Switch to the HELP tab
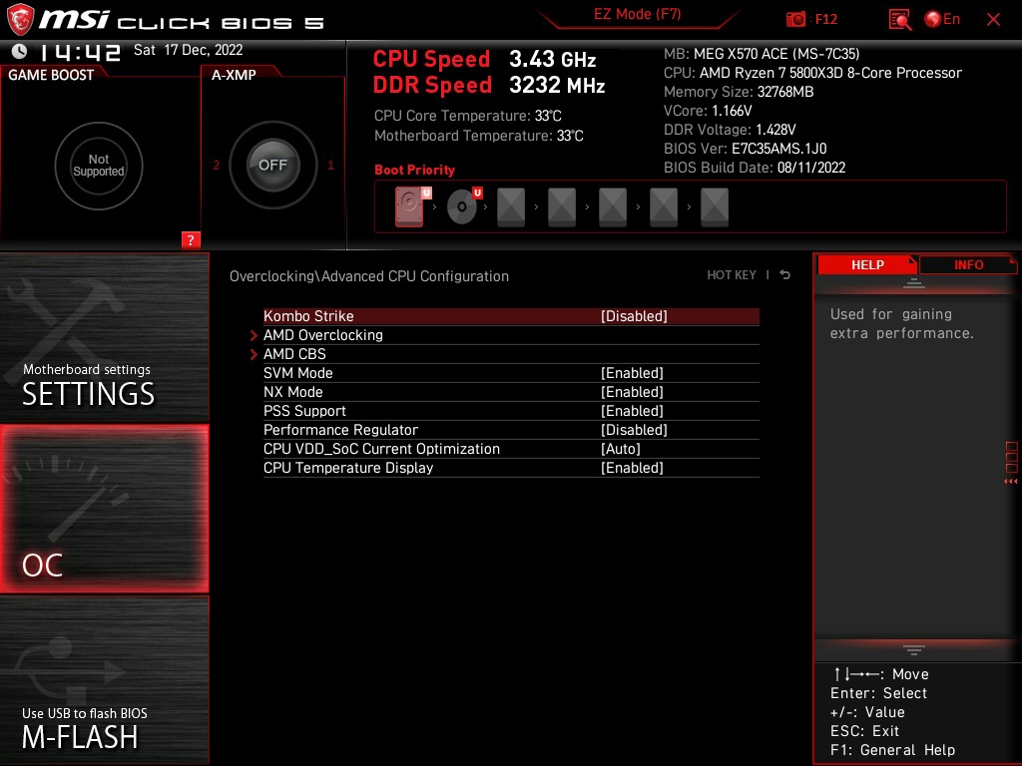 [867, 265]
